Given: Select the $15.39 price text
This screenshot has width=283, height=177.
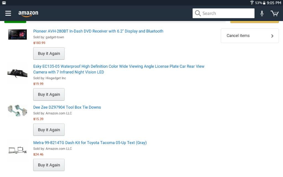Looking at the screenshot, I should pos(38,119).
